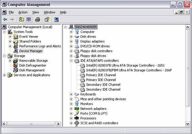The height and width of the screenshot is (134, 192).
Task: Click the DVD/CD-ROM drives icon
Action: [x=77, y=46]
